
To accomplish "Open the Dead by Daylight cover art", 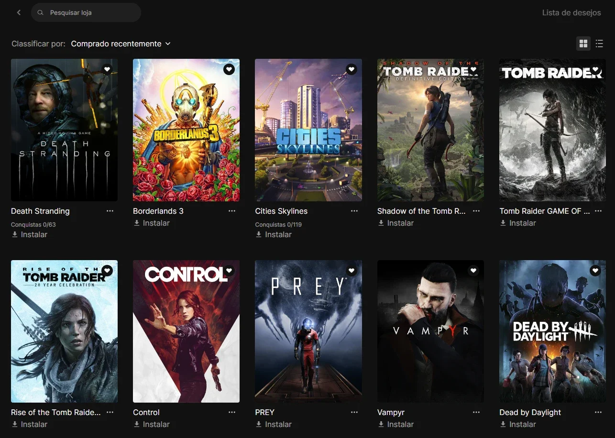I will [x=552, y=331].
